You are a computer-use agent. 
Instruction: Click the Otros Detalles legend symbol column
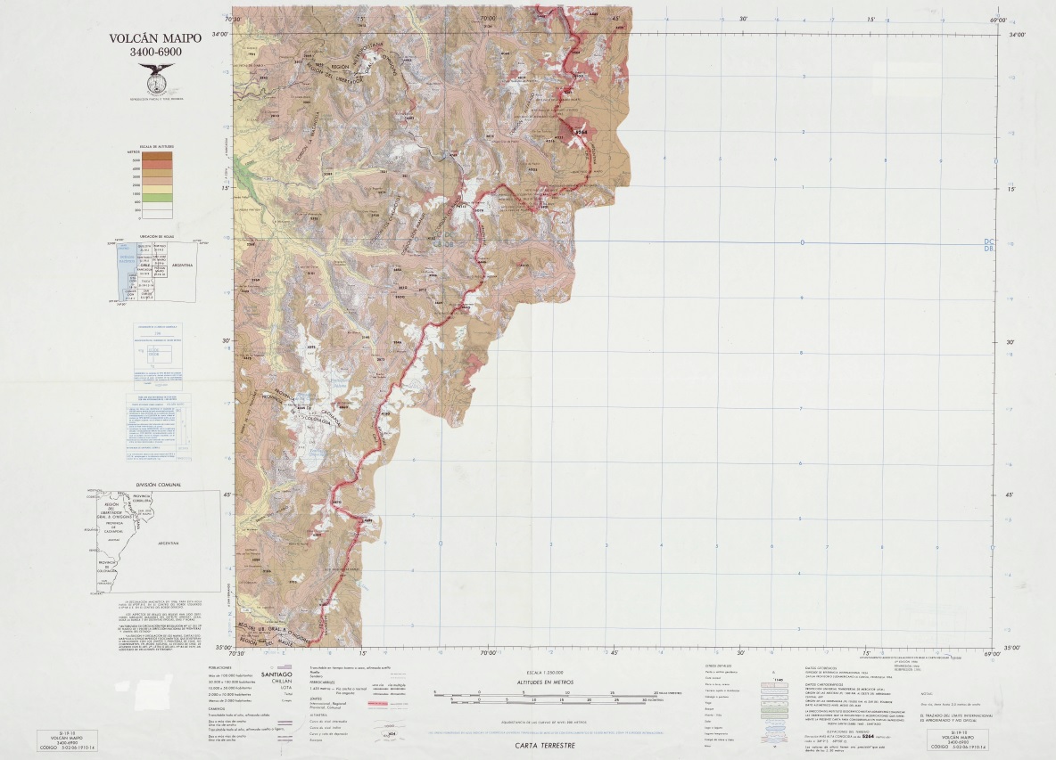click(x=774, y=713)
